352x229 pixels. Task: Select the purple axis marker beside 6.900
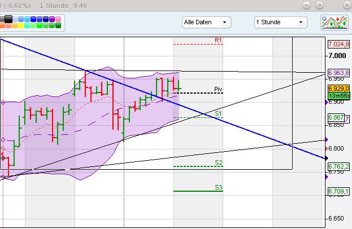(x=327, y=103)
